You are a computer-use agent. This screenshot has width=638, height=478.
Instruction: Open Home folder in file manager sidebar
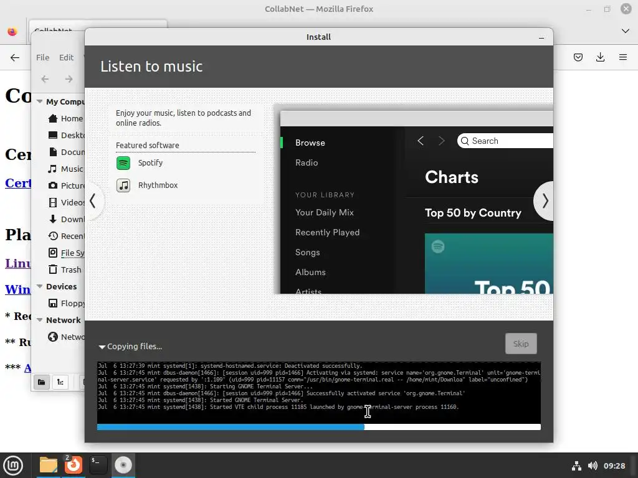(x=66, y=119)
